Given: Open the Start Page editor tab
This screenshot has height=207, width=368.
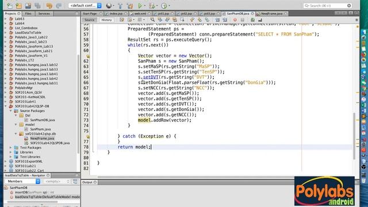Looking at the screenshot, I should 90,14.
